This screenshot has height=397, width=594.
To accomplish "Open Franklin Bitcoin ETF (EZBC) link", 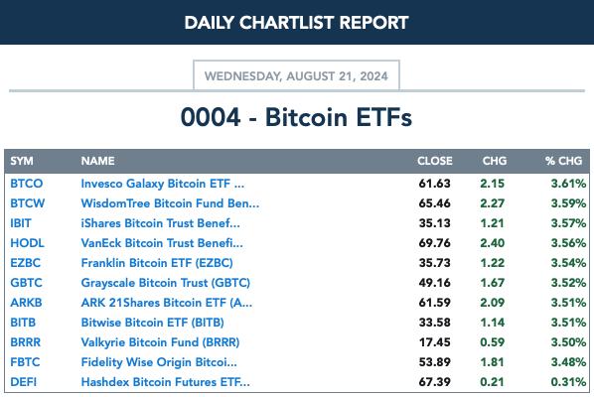I will [x=157, y=263].
